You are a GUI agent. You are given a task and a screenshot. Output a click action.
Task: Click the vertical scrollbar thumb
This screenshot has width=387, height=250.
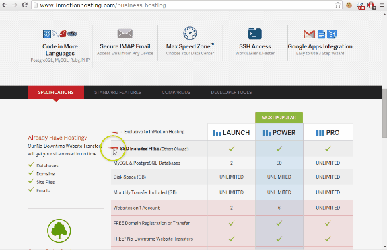[384, 113]
